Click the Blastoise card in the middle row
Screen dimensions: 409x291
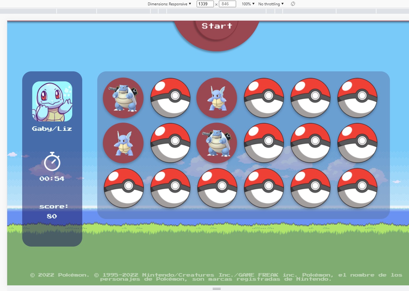pos(217,143)
